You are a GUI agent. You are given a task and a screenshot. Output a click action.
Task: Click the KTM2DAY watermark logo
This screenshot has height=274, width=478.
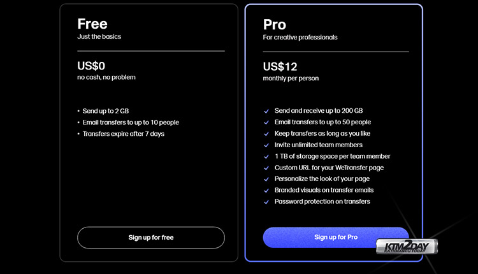[x=407, y=246]
